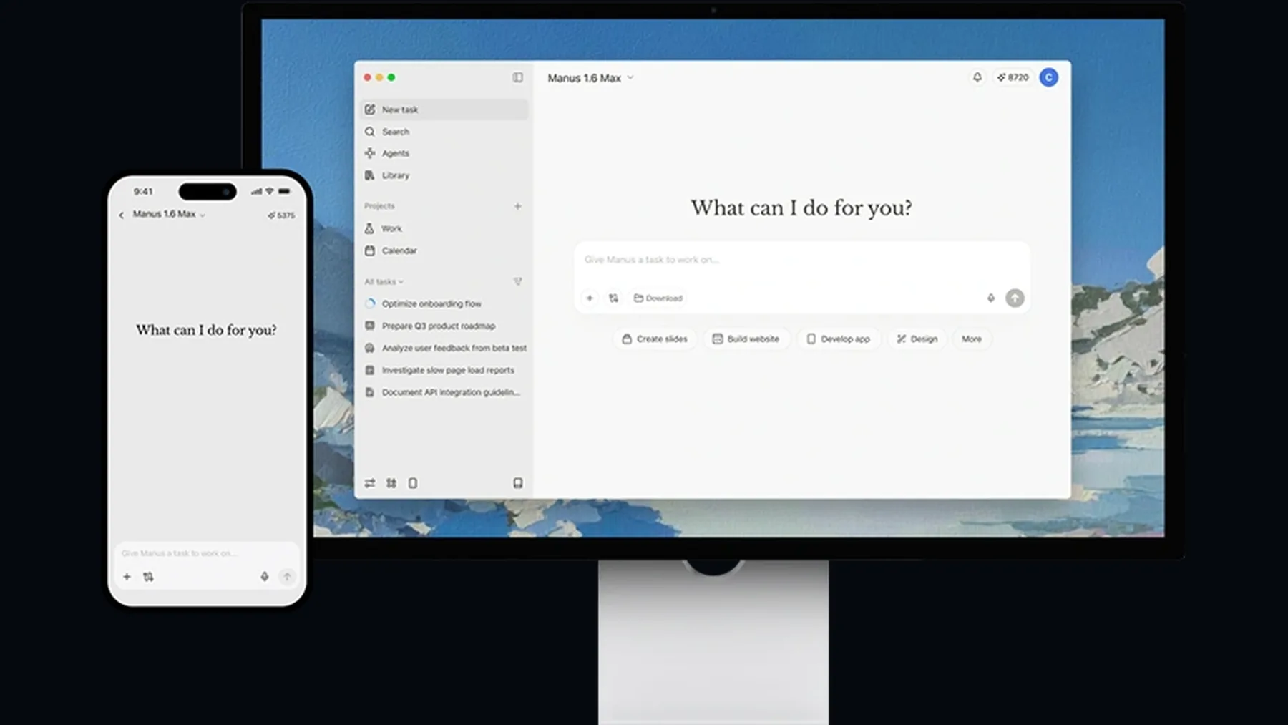Click the desktop prompt plus attach icon
Image resolution: width=1288 pixels, height=725 pixels.
click(590, 298)
